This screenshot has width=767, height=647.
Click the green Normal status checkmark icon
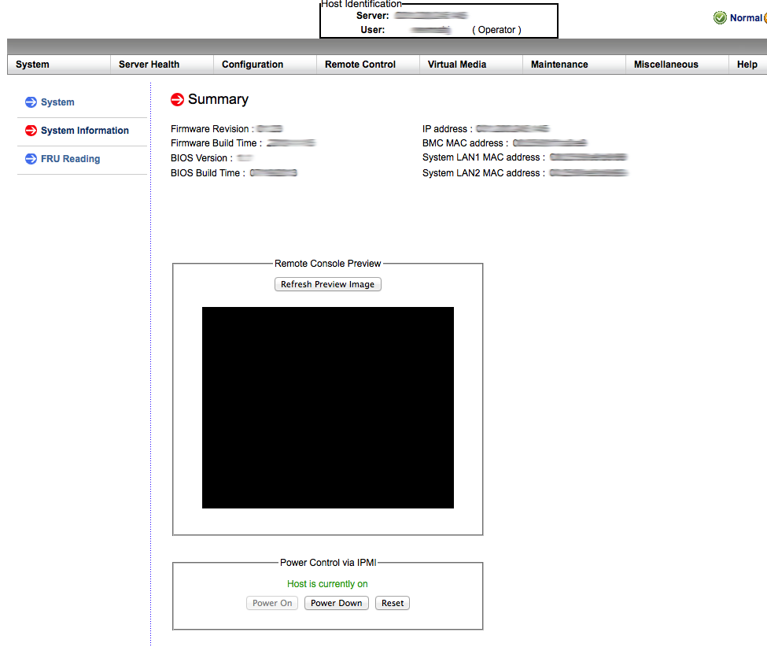tap(720, 17)
